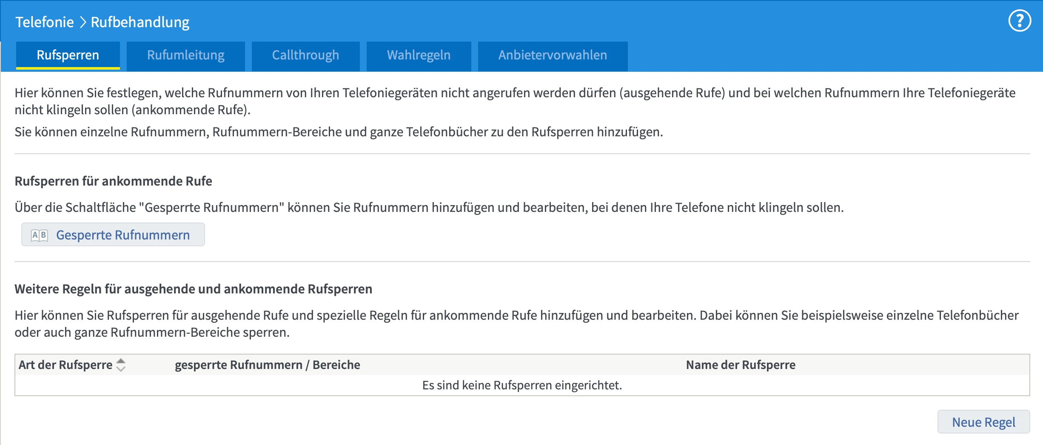The height and width of the screenshot is (445, 1043).
Task: Click the breadcrumb chevron after Telefonie
Action: pyautogui.click(x=83, y=22)
